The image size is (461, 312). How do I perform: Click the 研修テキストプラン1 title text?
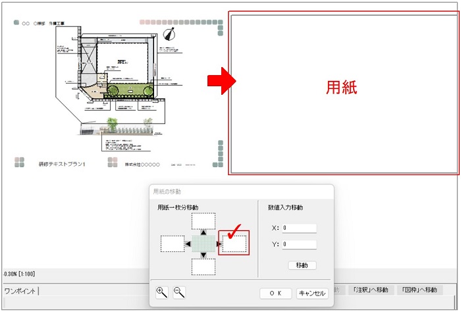coord(62,164)
